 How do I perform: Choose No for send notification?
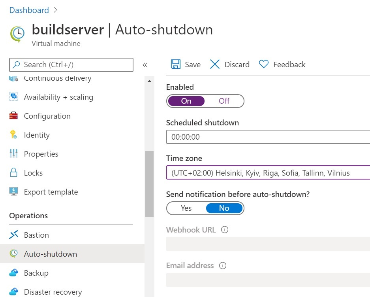[x=224, y=208]
